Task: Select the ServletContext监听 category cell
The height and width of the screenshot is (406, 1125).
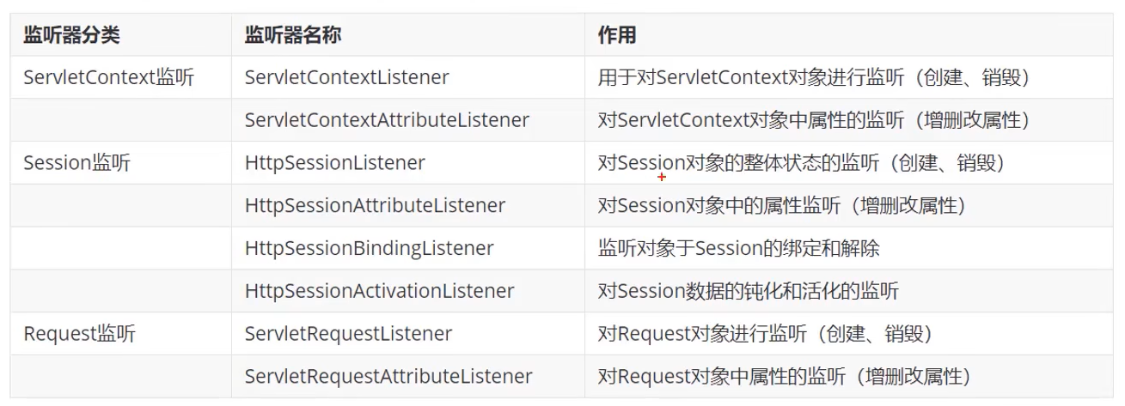Action: [109, 77]
